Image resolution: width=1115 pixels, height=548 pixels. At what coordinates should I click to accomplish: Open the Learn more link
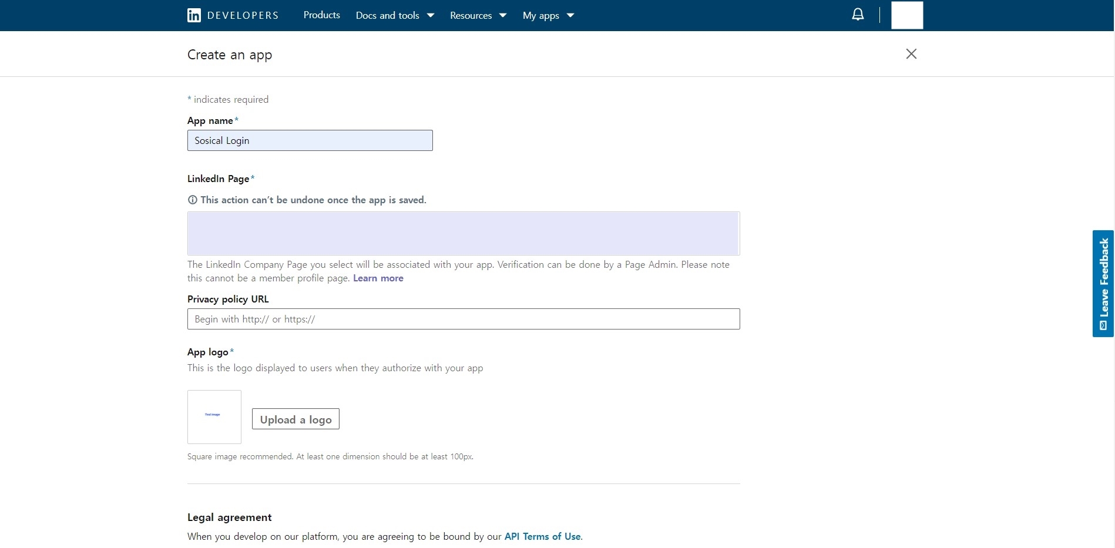tap(378, 278)
